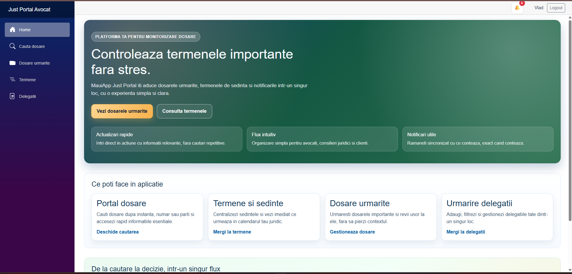Viewport: 572px width, 274px height.
Task: Open Mergi la delegatii under Urmarire delegatii
Action: pos(466,232)
